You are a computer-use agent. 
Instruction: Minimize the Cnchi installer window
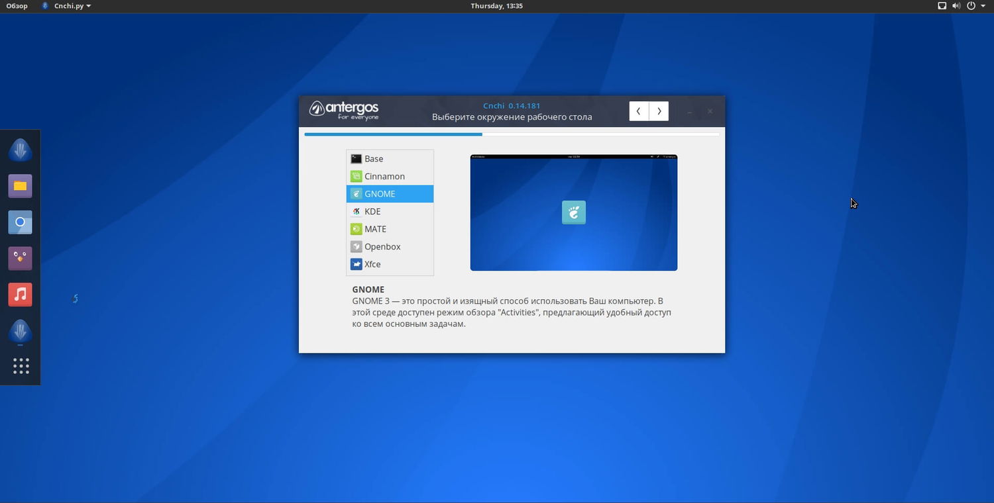click(x=689, y=112)
